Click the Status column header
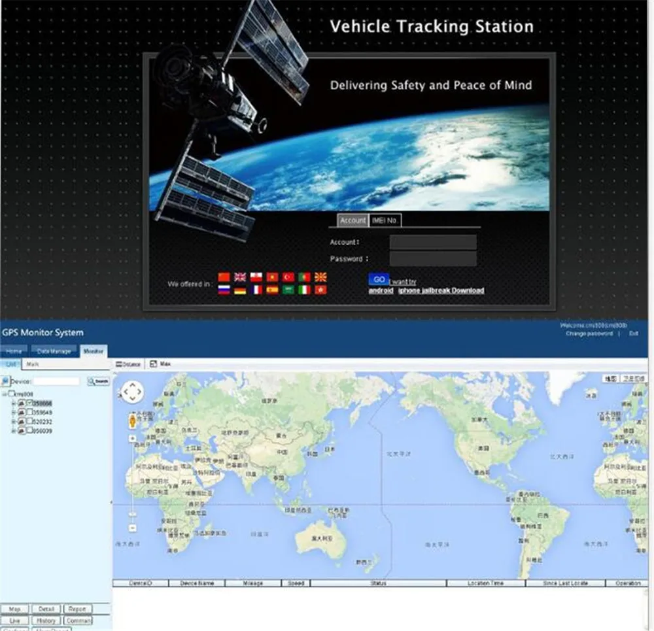The width and height of the screenshot is (654, 631). point(378,583)
